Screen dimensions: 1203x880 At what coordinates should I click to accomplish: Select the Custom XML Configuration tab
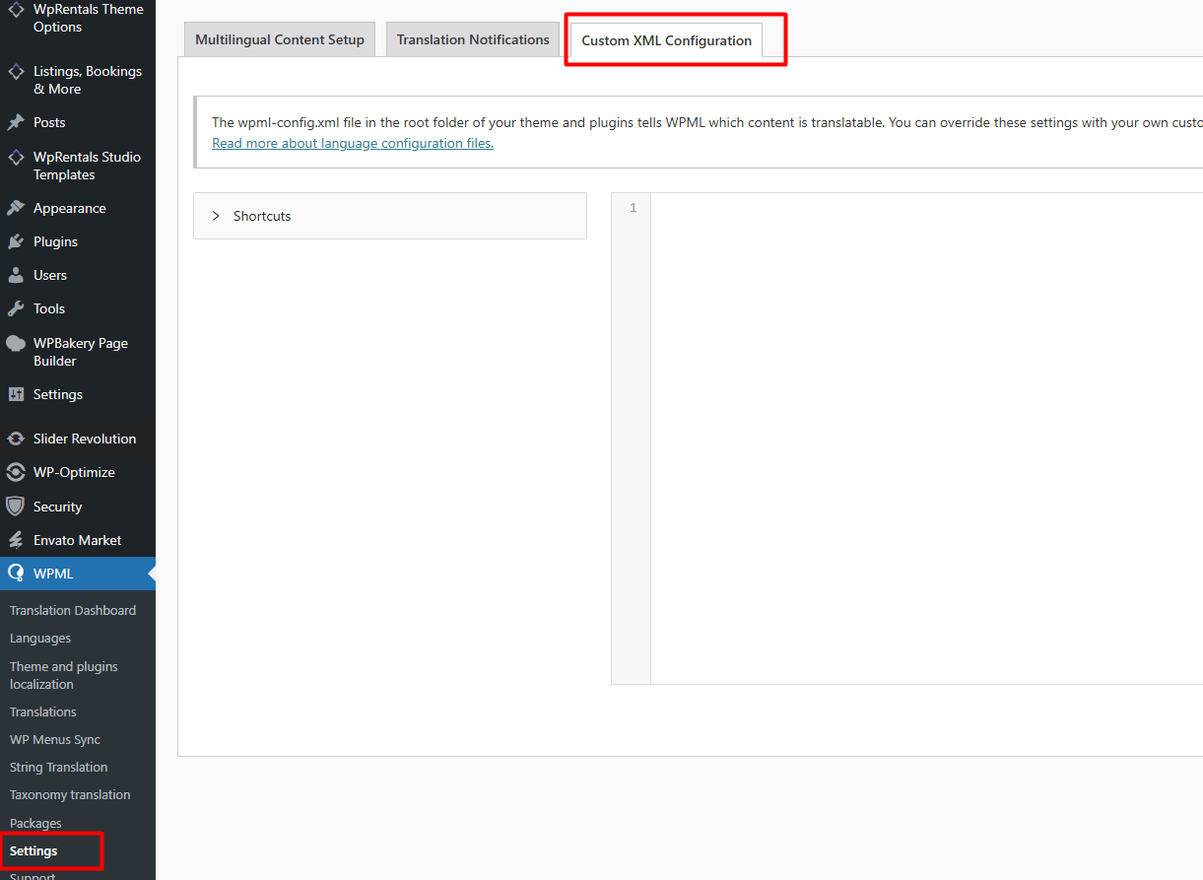666,41
